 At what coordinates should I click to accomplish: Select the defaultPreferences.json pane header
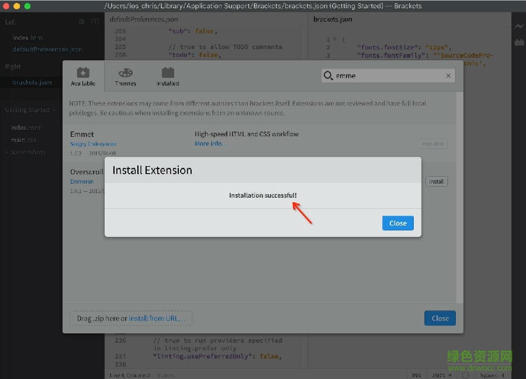point(144,19)
